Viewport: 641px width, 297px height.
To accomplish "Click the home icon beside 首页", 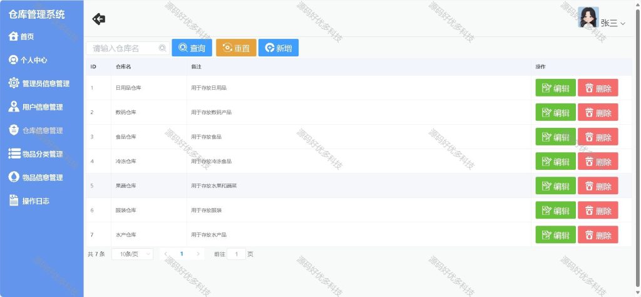I will 14,36.
